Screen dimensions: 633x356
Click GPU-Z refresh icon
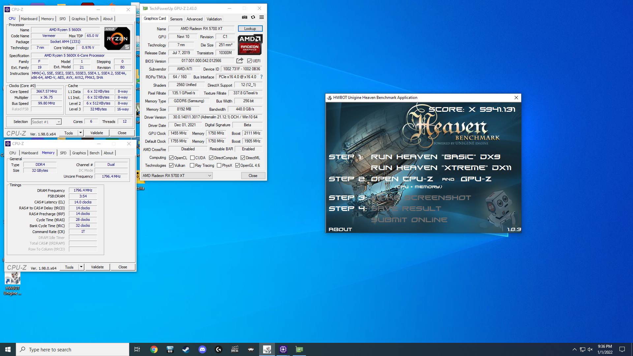253,17
